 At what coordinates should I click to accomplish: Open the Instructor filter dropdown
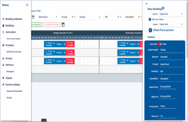tap(48, 17)
